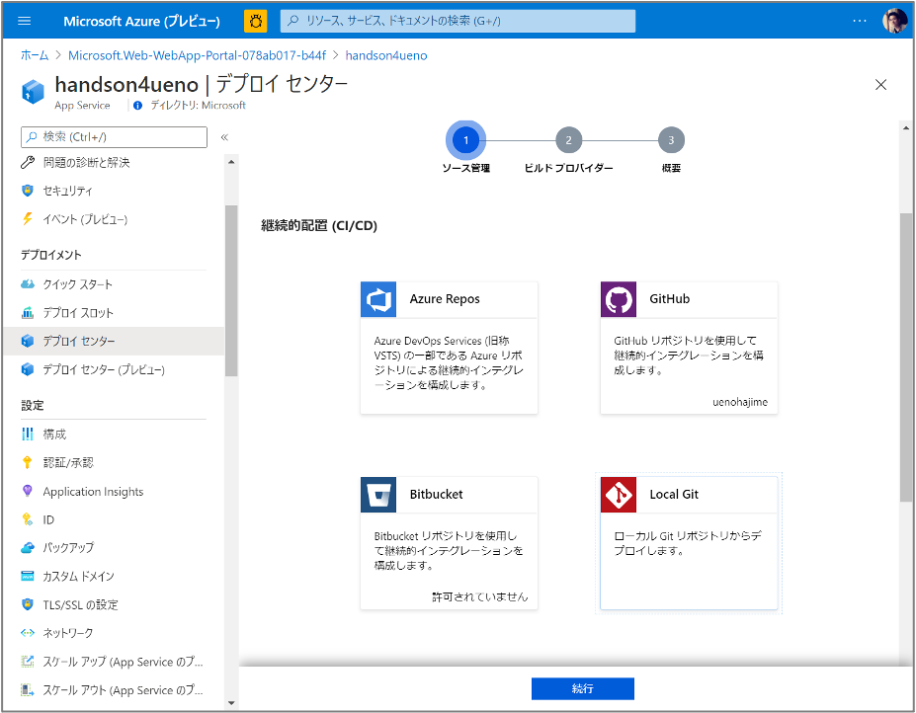Click the bug feedback icon
This screenshot has width=916, height=713.
point(255,21)
